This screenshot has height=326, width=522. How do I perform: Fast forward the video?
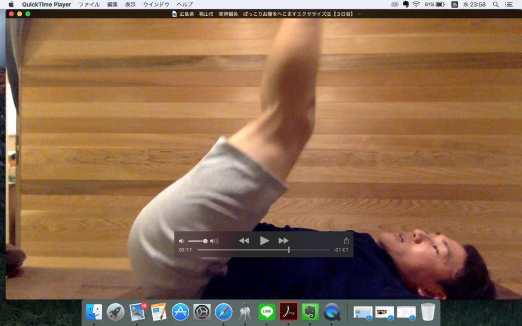[283, 241]
